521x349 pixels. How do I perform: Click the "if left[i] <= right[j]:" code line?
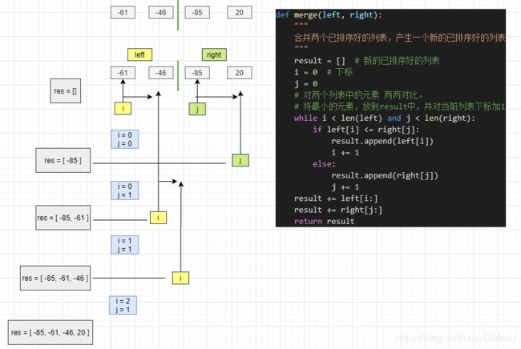coord(366,130)
